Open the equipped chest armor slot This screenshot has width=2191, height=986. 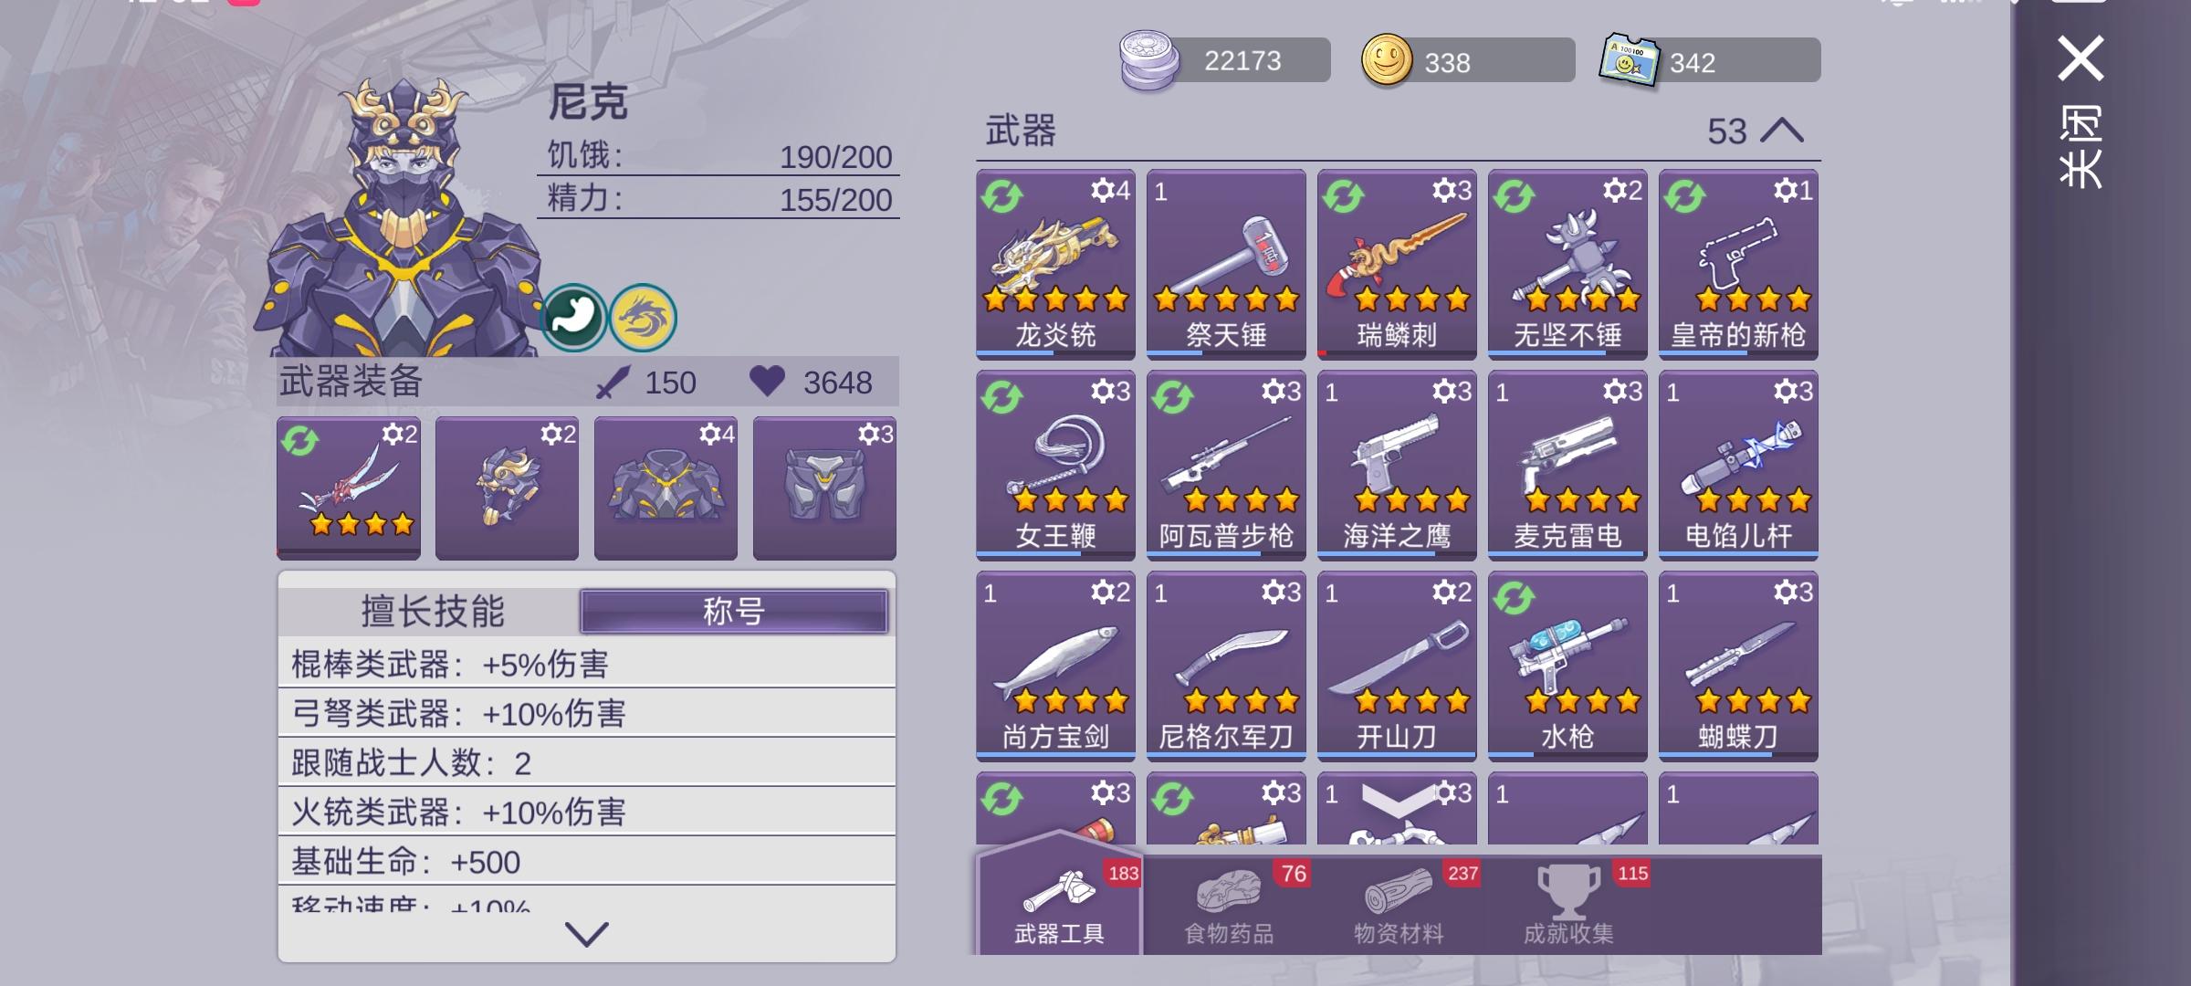point(666,488)
